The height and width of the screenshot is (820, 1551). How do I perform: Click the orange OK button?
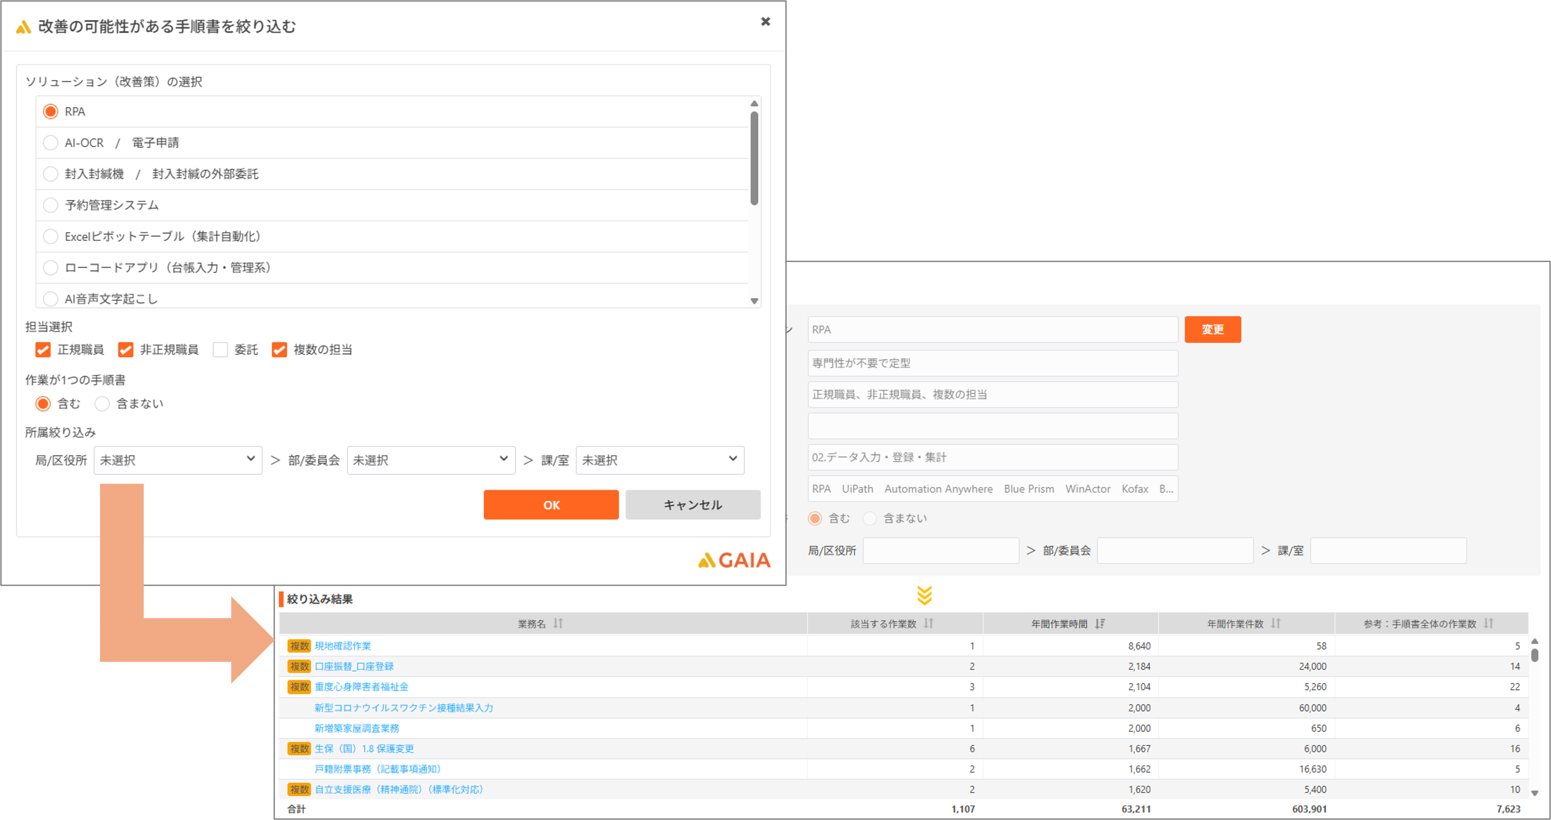(x=551, y=505)
